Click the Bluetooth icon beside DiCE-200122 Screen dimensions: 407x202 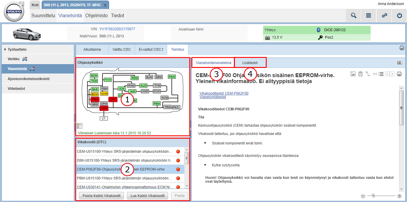[318, 30]
